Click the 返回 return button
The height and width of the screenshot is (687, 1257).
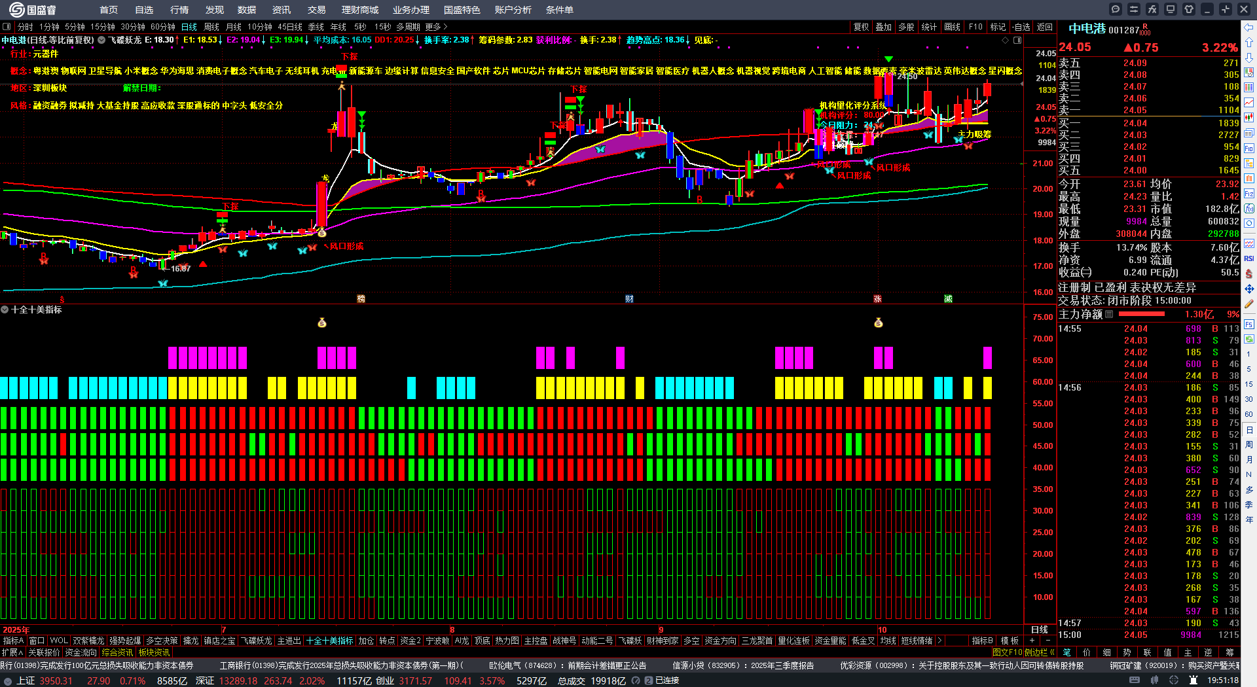(1045, 27)
